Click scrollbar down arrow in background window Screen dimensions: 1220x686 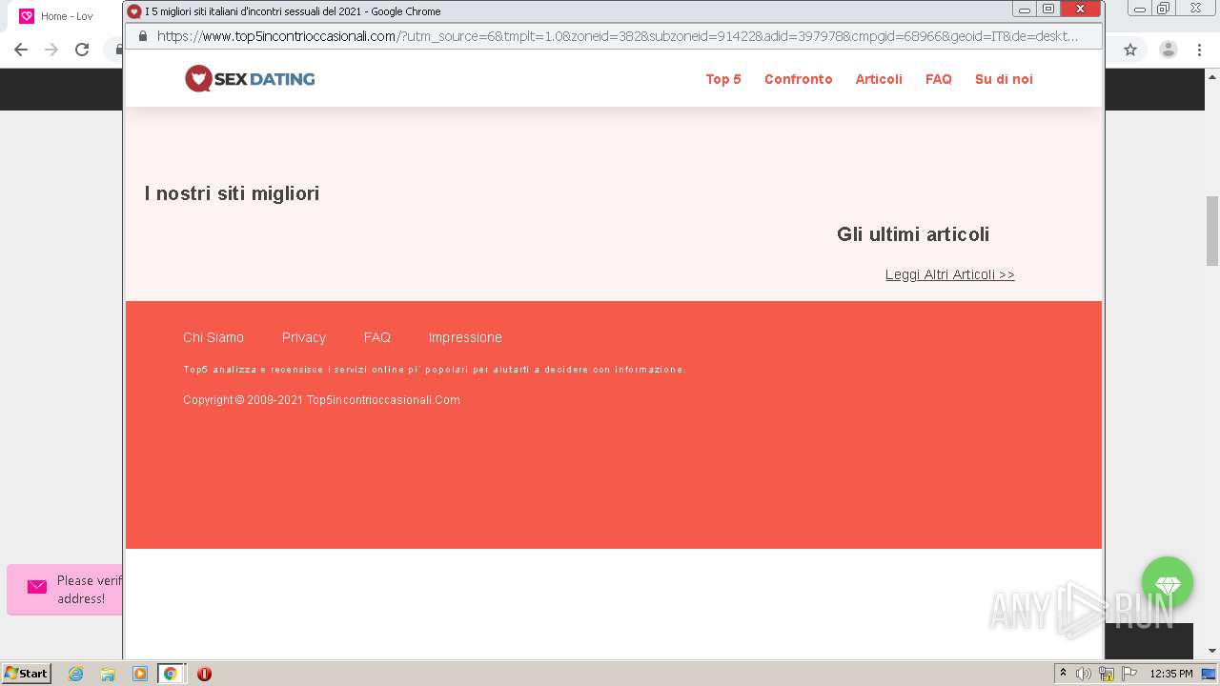coord(1212,651)
